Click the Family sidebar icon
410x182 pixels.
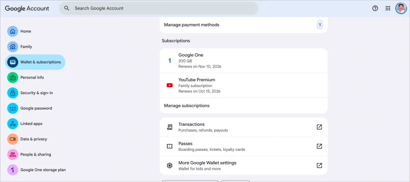[12, 47]
